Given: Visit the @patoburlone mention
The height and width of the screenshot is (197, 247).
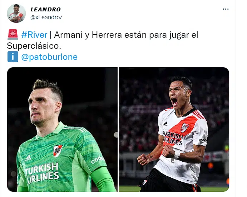Looking at the screenshot, I should (49, 57).
